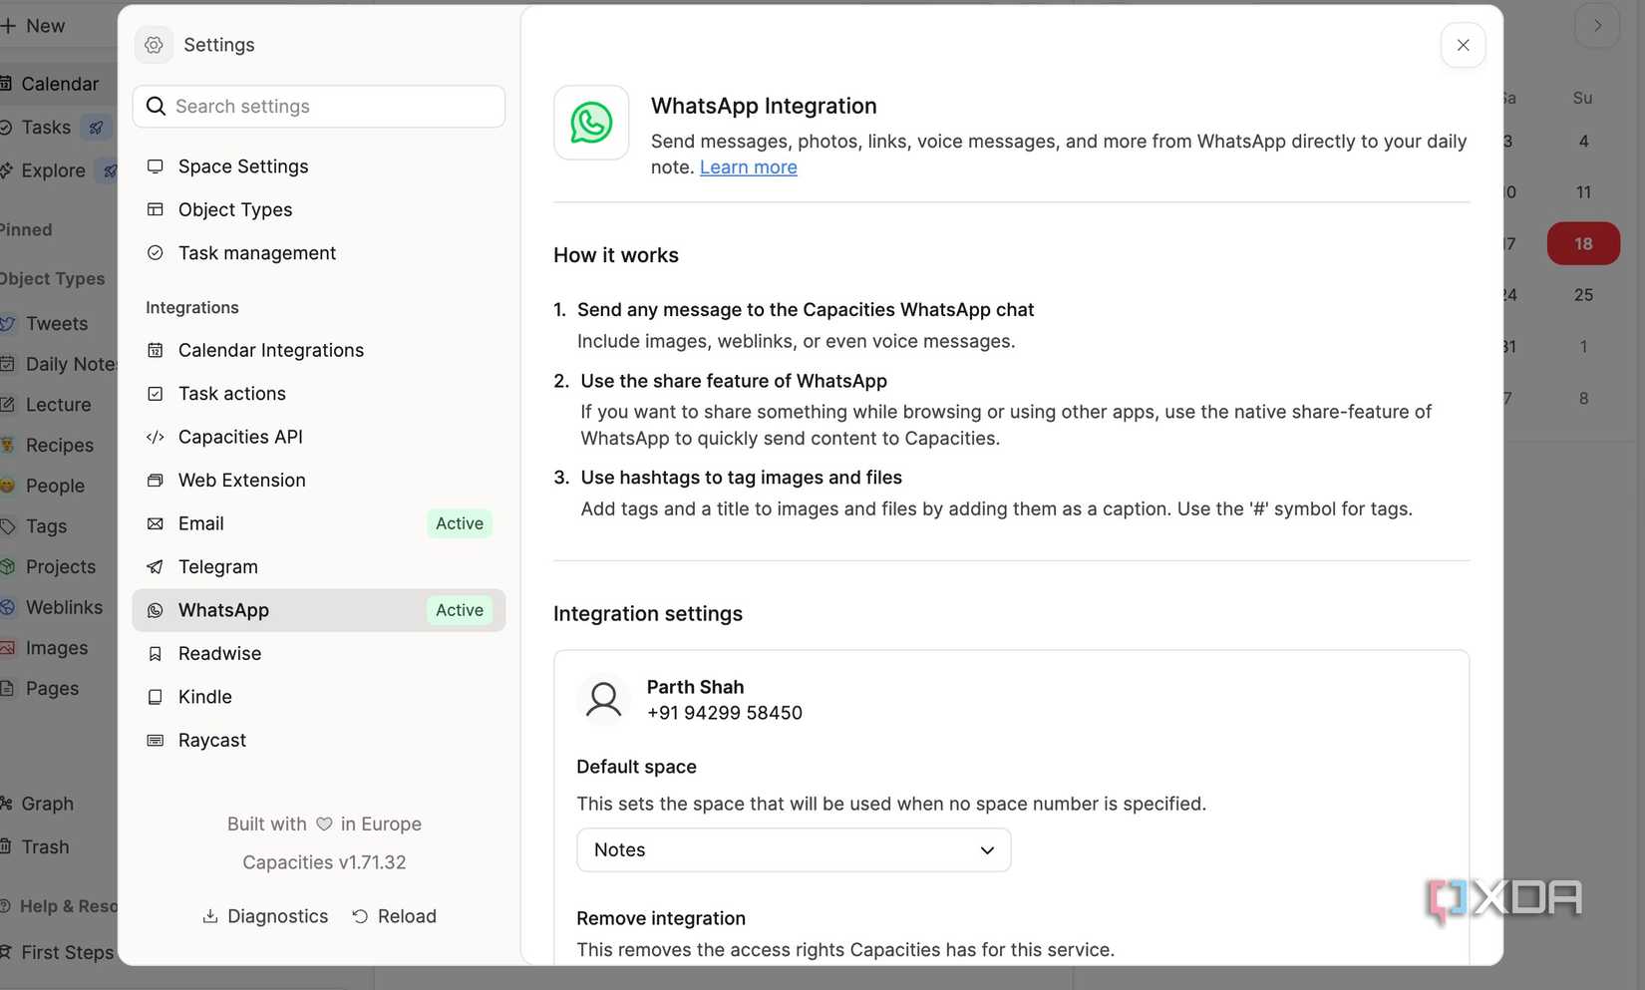The width and height of the screenshot is (1645, 990).
Task: Click the Email Active status badge
Action: pyautogui.click(x=460, y=523)
